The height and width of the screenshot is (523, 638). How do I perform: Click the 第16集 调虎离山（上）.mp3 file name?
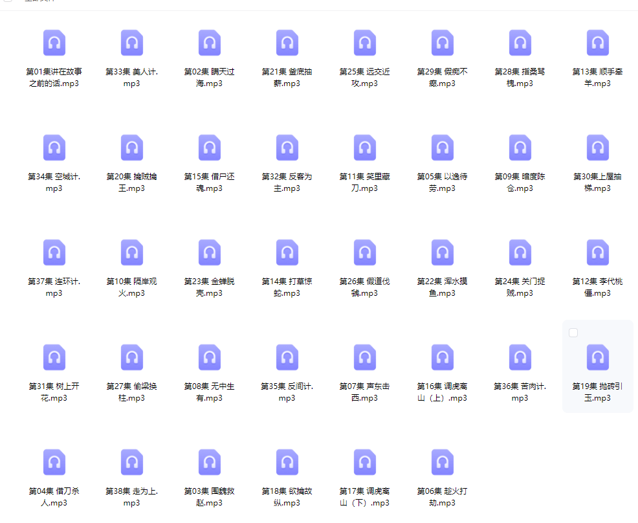click(x=443, y=392)
